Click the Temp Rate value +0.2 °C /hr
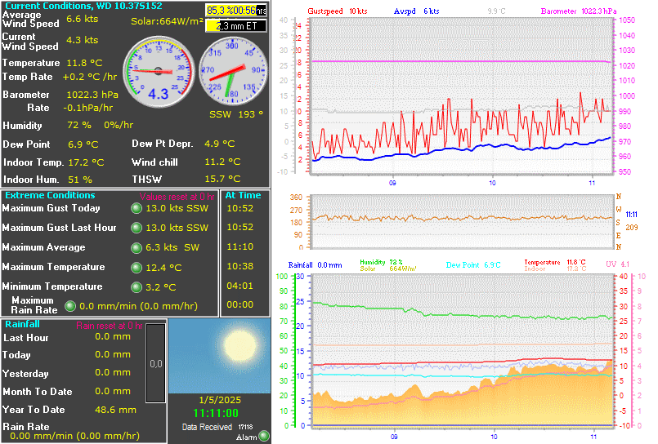Image resolution: width=658 pixels, height=444 pixels. (90, 77)
